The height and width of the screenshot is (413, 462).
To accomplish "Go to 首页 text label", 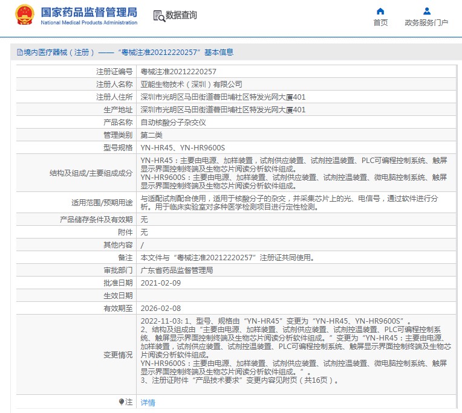I will [380, 23].
